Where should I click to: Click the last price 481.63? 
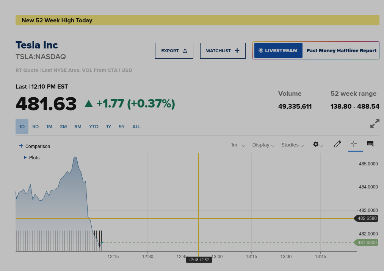(46, 104)
